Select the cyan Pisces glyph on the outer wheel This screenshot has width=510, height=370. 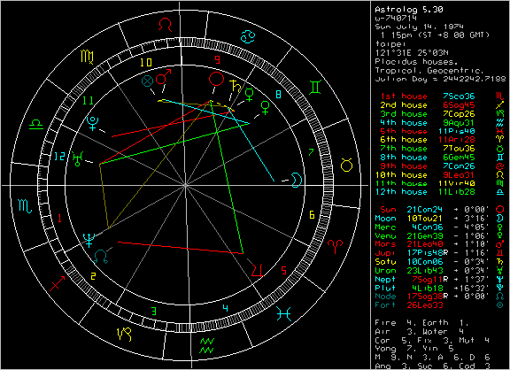pos(283,313)
